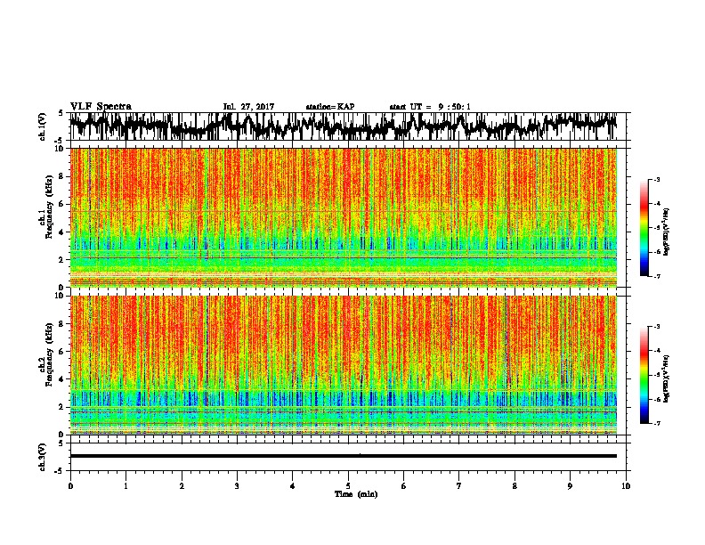Click '-3' on the lower color scale
The image size is (705, 545).
click(x=656, y=327)
